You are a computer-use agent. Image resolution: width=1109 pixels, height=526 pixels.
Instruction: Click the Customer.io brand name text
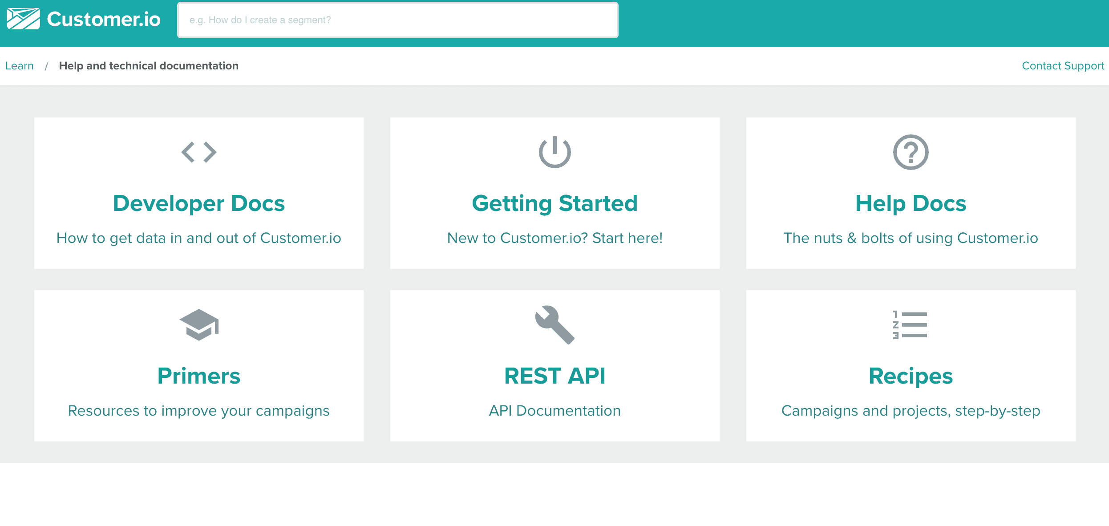coord(104,19)
